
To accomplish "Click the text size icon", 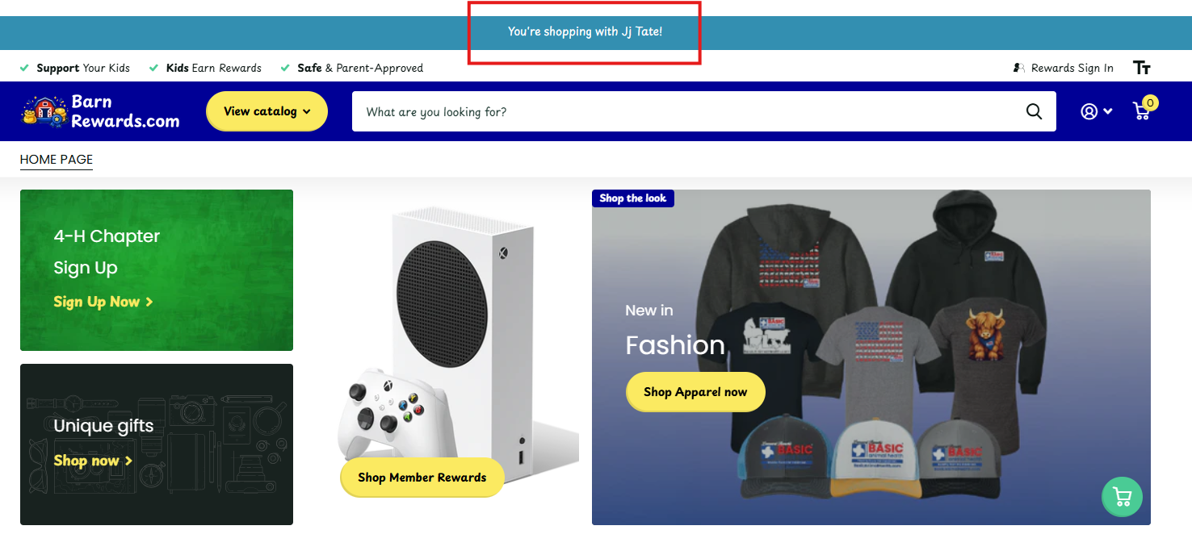I will (x=1141, y=68).
